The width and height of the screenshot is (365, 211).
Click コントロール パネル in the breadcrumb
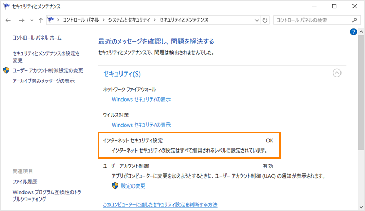(81, 20)
